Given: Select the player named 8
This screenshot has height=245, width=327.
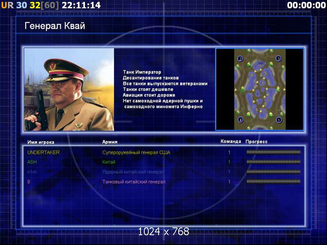Looking at the screenshot, I should [29, 182].
